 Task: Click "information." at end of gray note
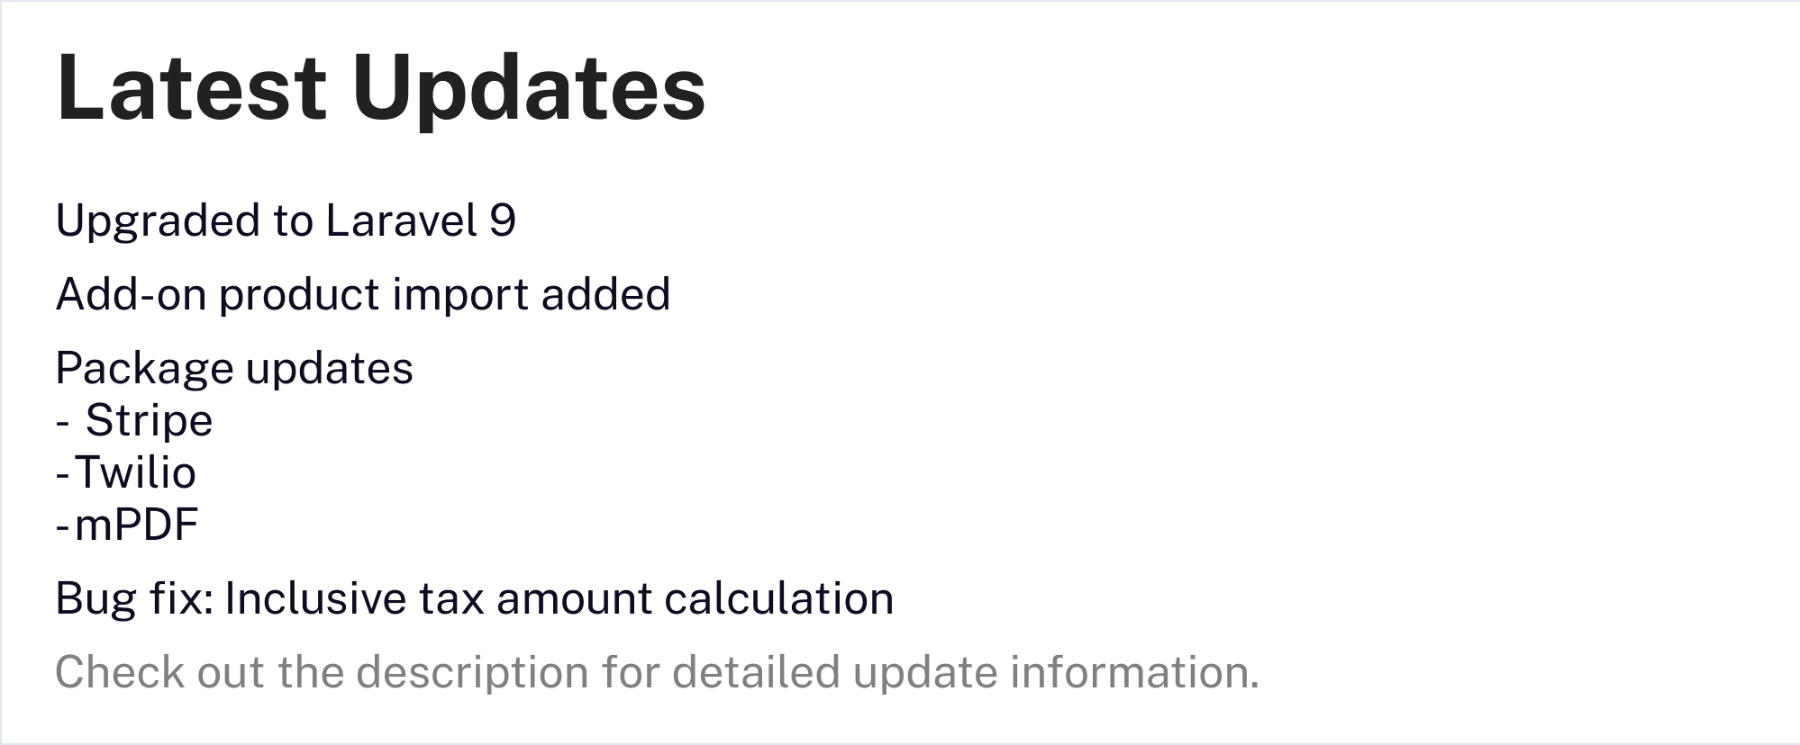[x=1135, y=672]
